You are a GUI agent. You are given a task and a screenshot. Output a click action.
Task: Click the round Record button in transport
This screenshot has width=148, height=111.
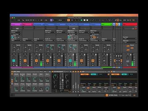coord(87,20)
